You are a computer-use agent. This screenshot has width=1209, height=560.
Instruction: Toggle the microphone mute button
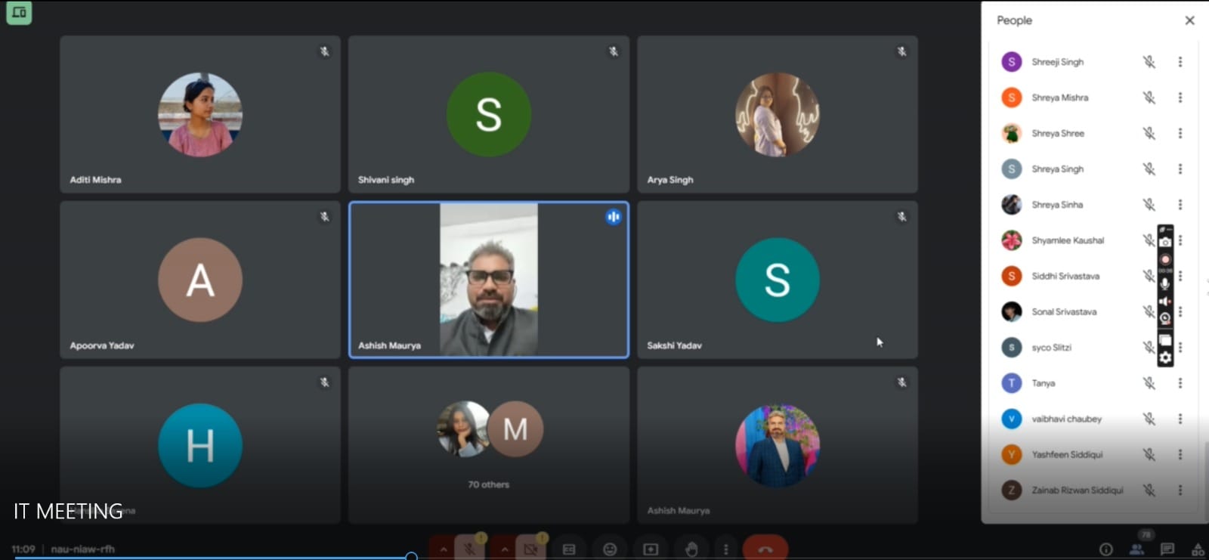pos(469,549)
